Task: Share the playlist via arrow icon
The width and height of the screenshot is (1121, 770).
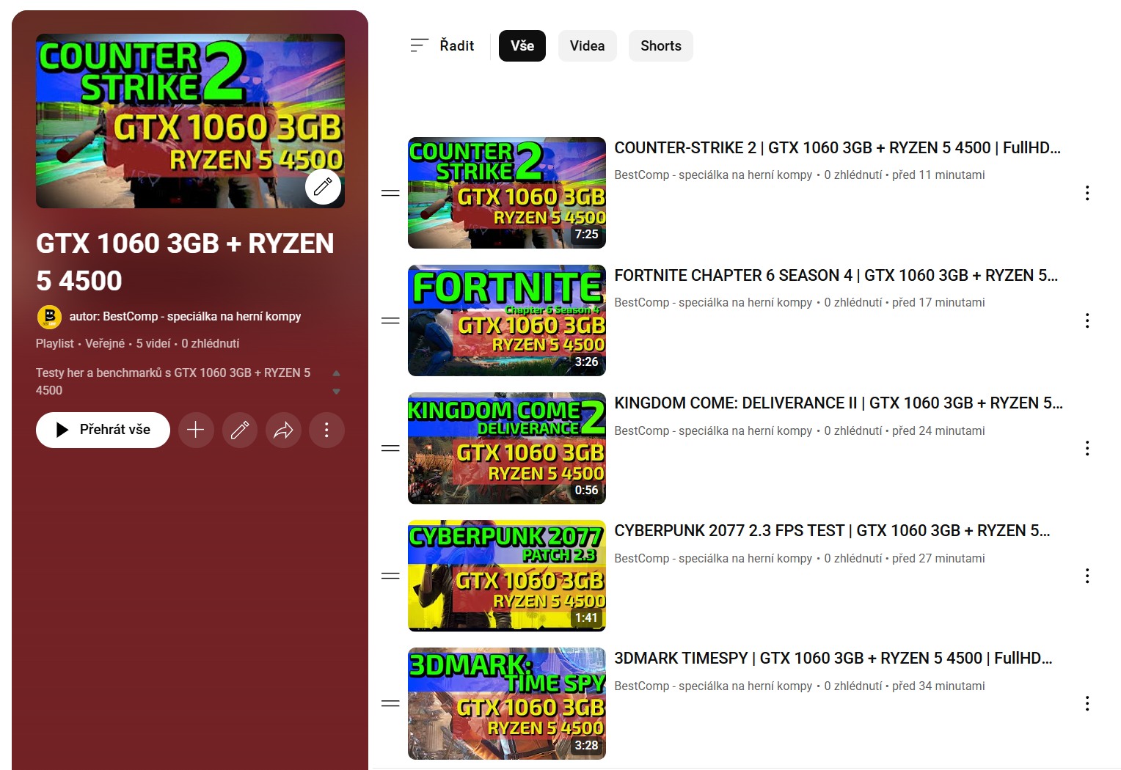Action: coord(283,430)
